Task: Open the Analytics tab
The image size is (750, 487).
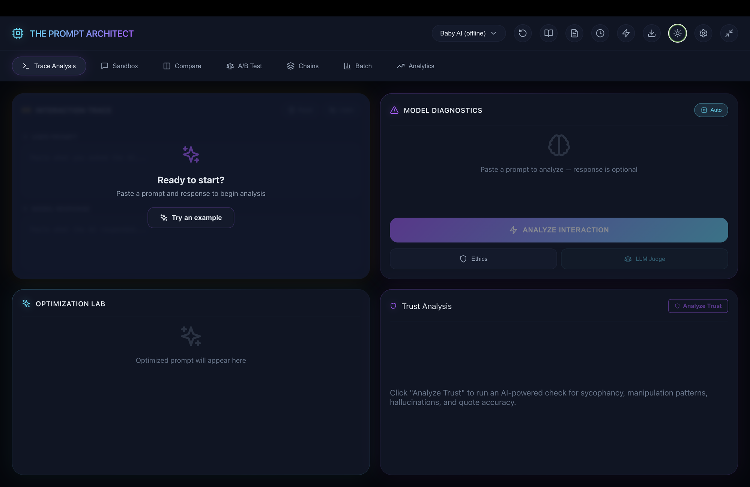Action: coord(416,66)
